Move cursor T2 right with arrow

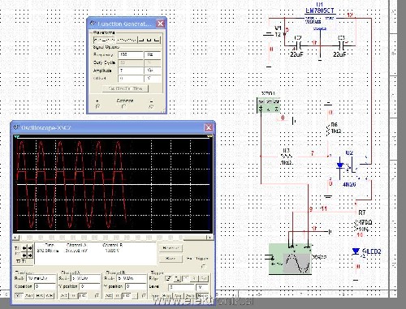click(30, 255)
